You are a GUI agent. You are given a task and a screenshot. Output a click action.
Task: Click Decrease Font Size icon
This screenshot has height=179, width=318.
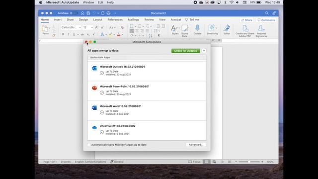click(102, 27)
